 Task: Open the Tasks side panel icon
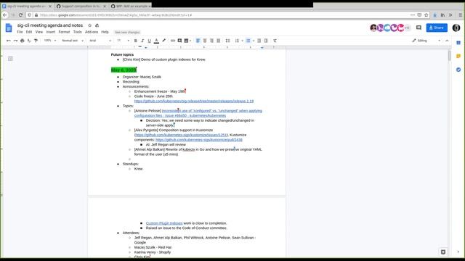coord(458,70)
